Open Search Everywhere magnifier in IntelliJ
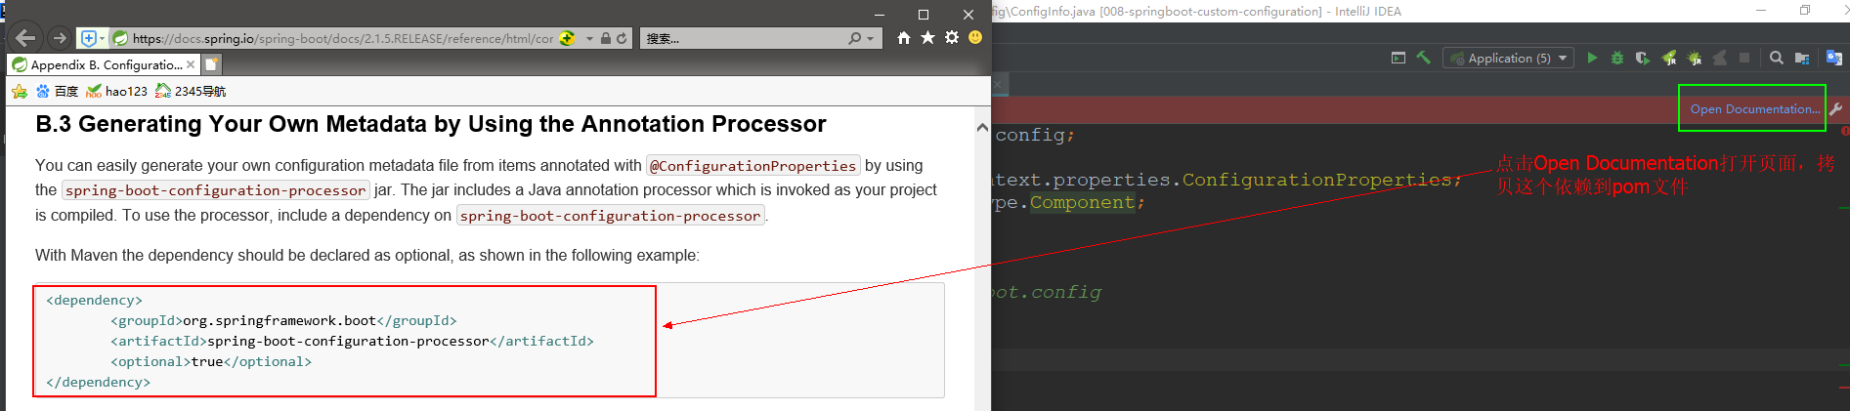The height and width of the screenshot is (411, 1850). pos(1777,59)
